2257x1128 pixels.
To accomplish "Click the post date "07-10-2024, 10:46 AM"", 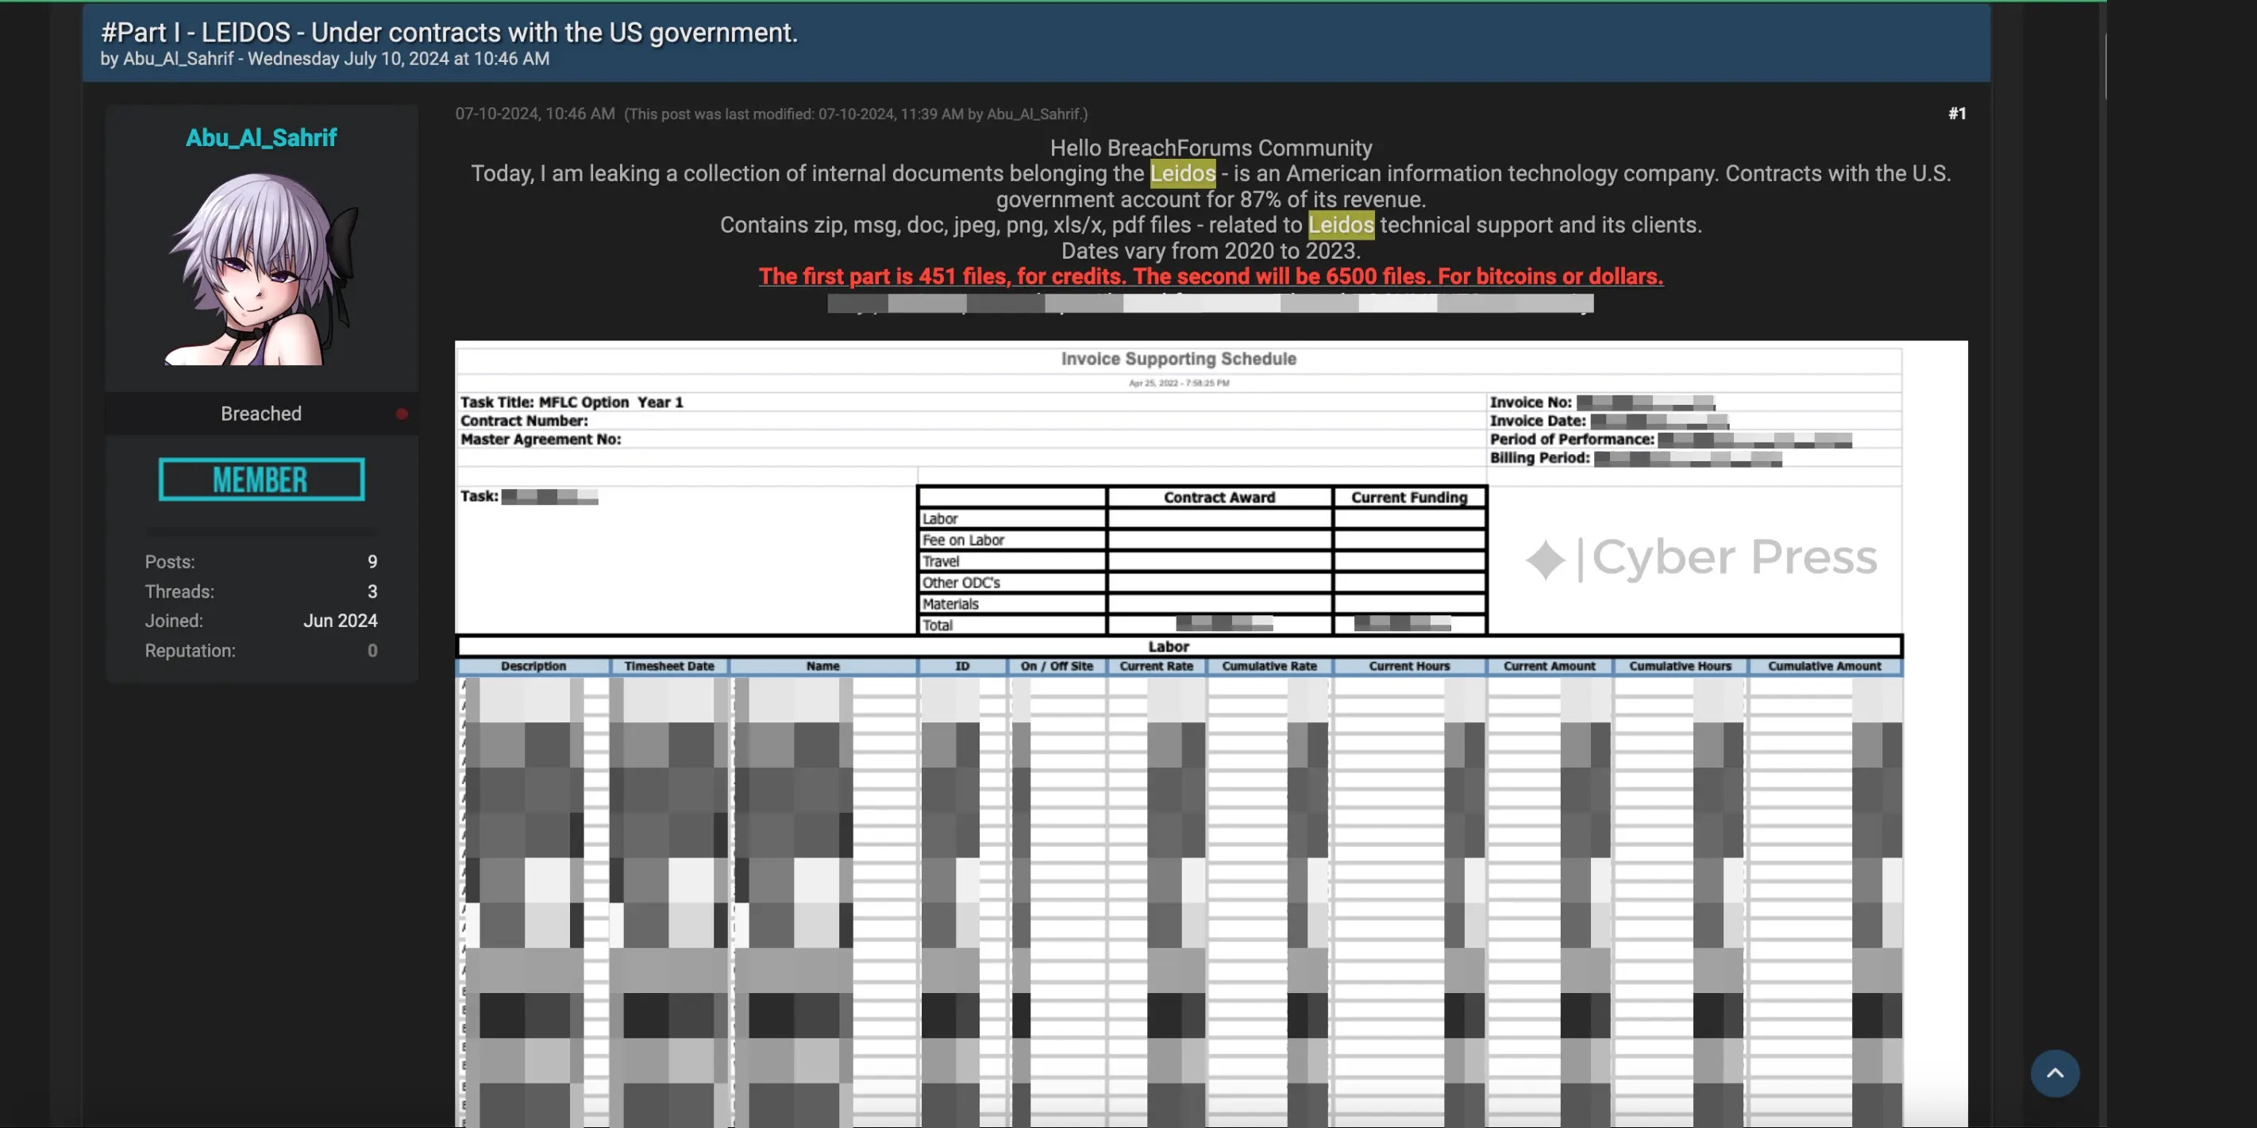I will [534, 114].
